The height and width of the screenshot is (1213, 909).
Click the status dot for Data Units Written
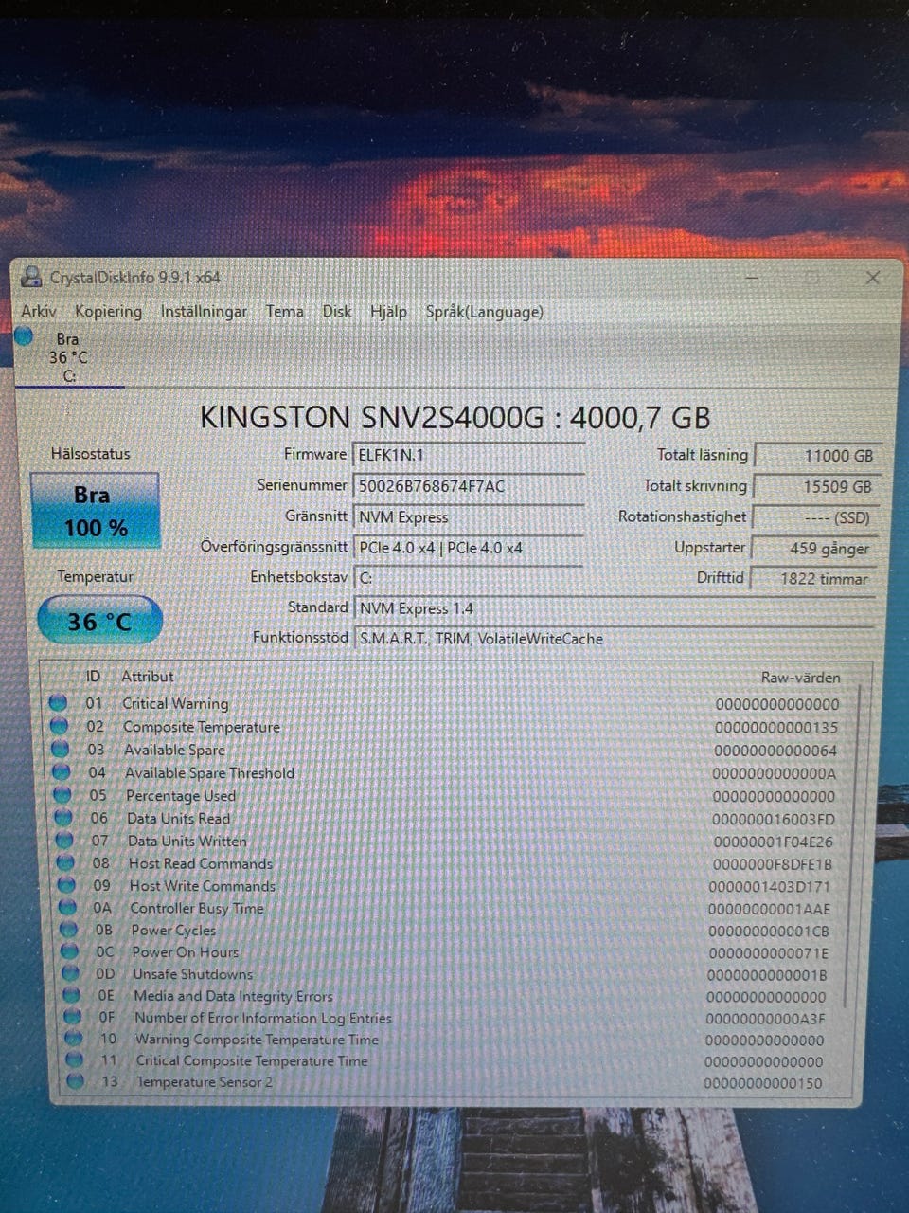(64, 840)
